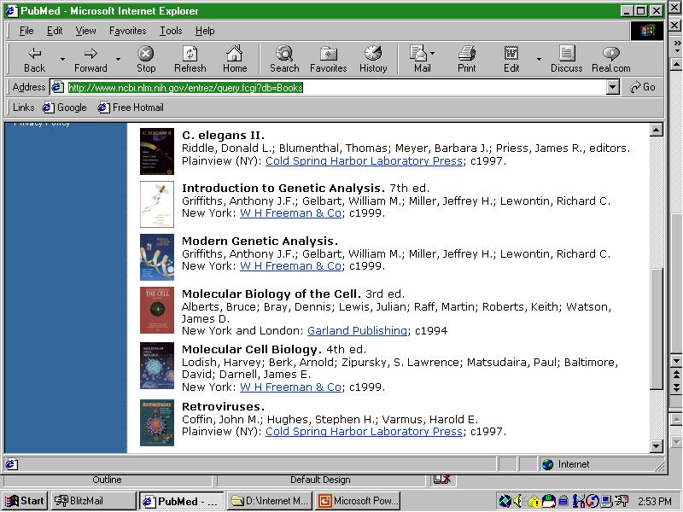This screenshot has width=683, height=512.
Task: Open the Edit menu
Action: click(55, 31)
